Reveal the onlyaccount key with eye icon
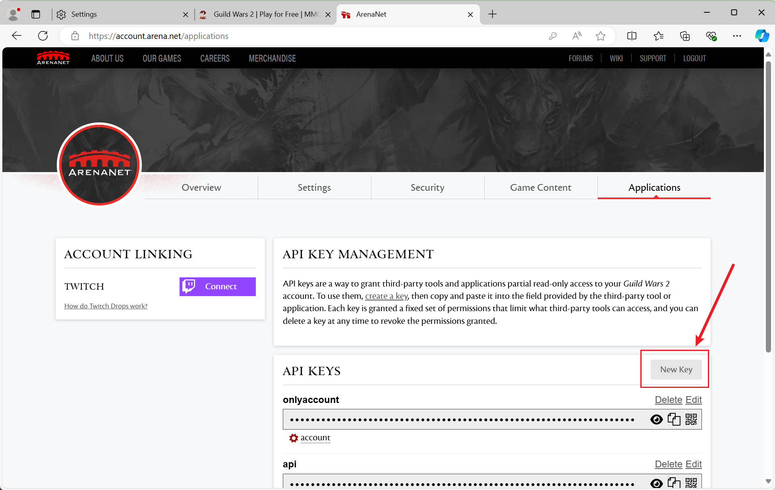The width and height of the screenshot is (775, 490). (656, 420)
